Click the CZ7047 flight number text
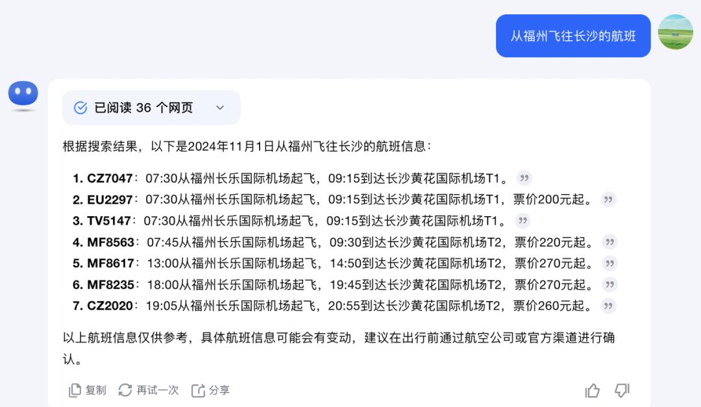This screenshot has width=701, height=407. click(109, 178)
